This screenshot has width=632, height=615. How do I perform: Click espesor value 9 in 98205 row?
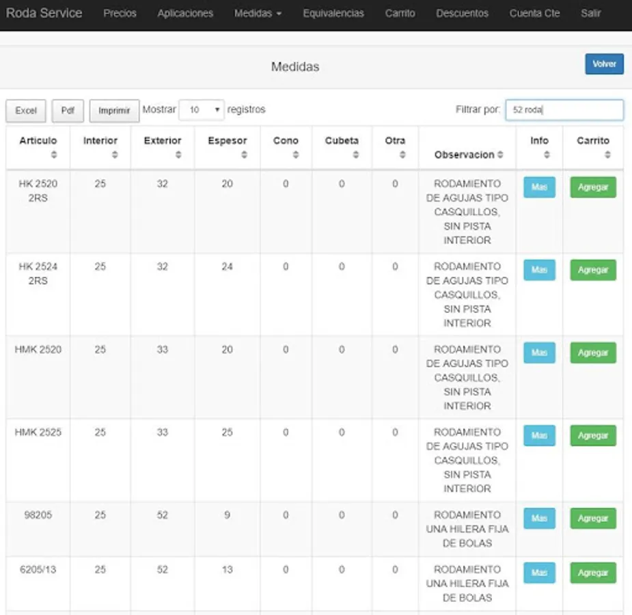click(x=228, y=515)
